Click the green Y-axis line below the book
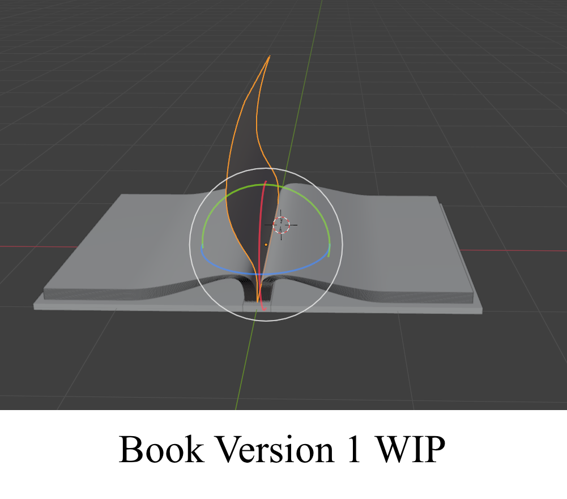This screenshot has height=499, width=567. (242, 368)
